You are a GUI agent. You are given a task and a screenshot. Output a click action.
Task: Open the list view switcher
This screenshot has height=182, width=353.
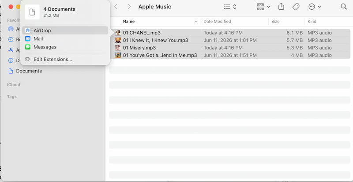[x=230, y=7]
